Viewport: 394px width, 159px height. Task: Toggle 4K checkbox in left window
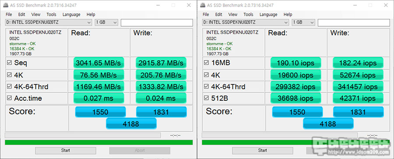(x=9, y=75)
